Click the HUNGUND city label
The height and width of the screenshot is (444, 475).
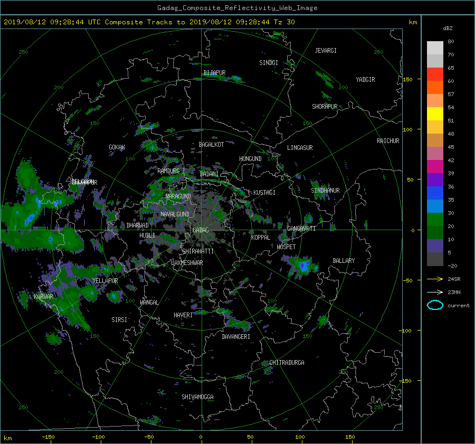point(250,159)
